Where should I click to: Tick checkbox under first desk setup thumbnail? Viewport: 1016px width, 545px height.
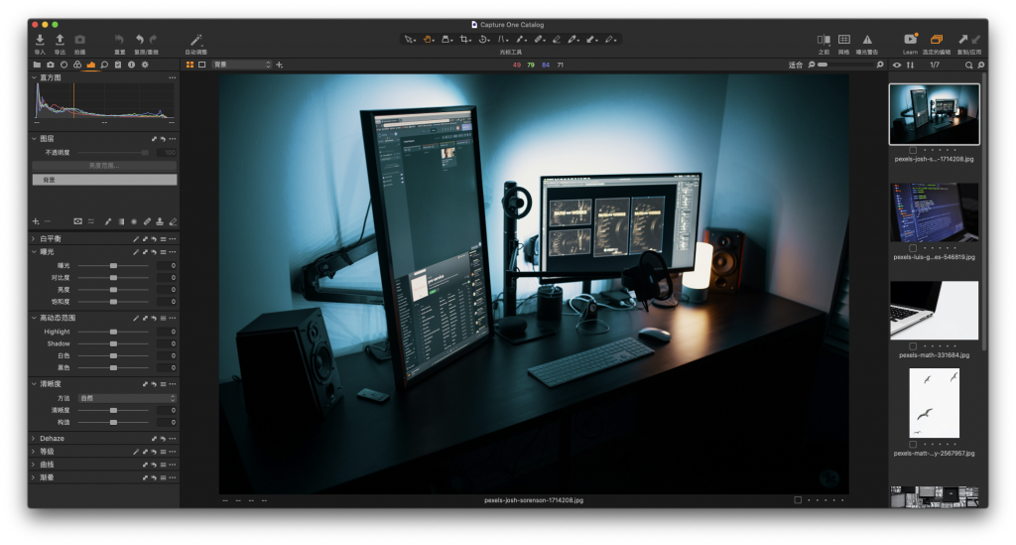913,150
